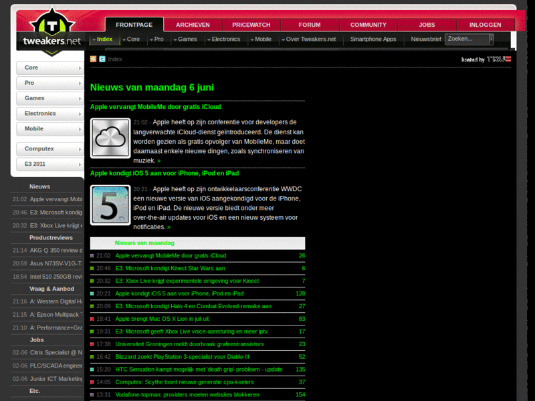The image size is (535, 401).
Task: Open headline Apple vervangt MobileMe door gratis iCloud
Action: [x=156, y=107]
